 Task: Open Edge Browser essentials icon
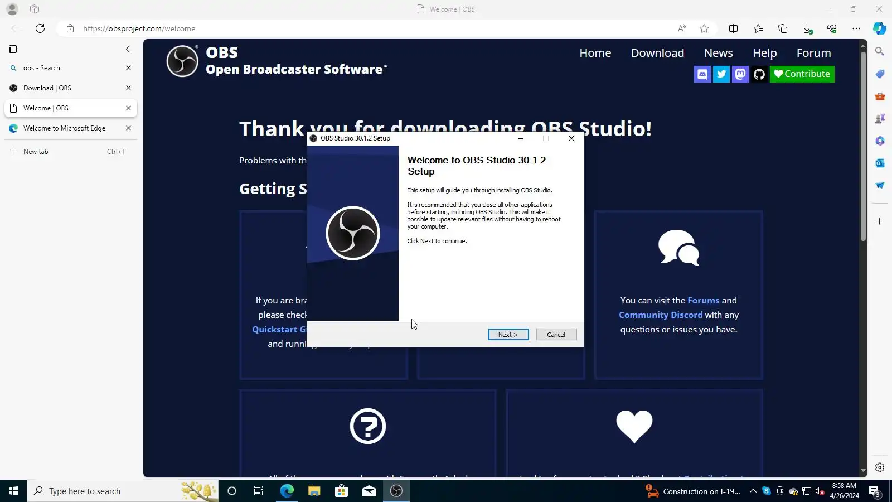pyautogui.click(x=832, y=28)
